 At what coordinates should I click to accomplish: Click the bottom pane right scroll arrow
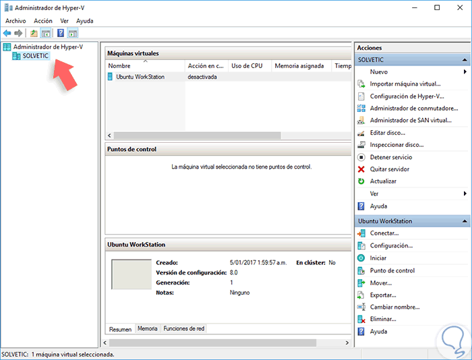pos(347,343)
